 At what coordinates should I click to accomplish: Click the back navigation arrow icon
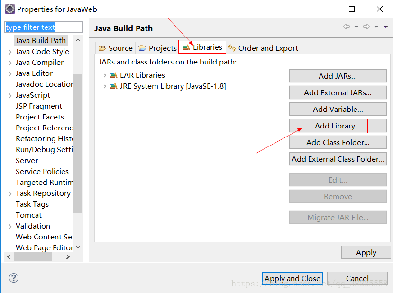[347, 27]
